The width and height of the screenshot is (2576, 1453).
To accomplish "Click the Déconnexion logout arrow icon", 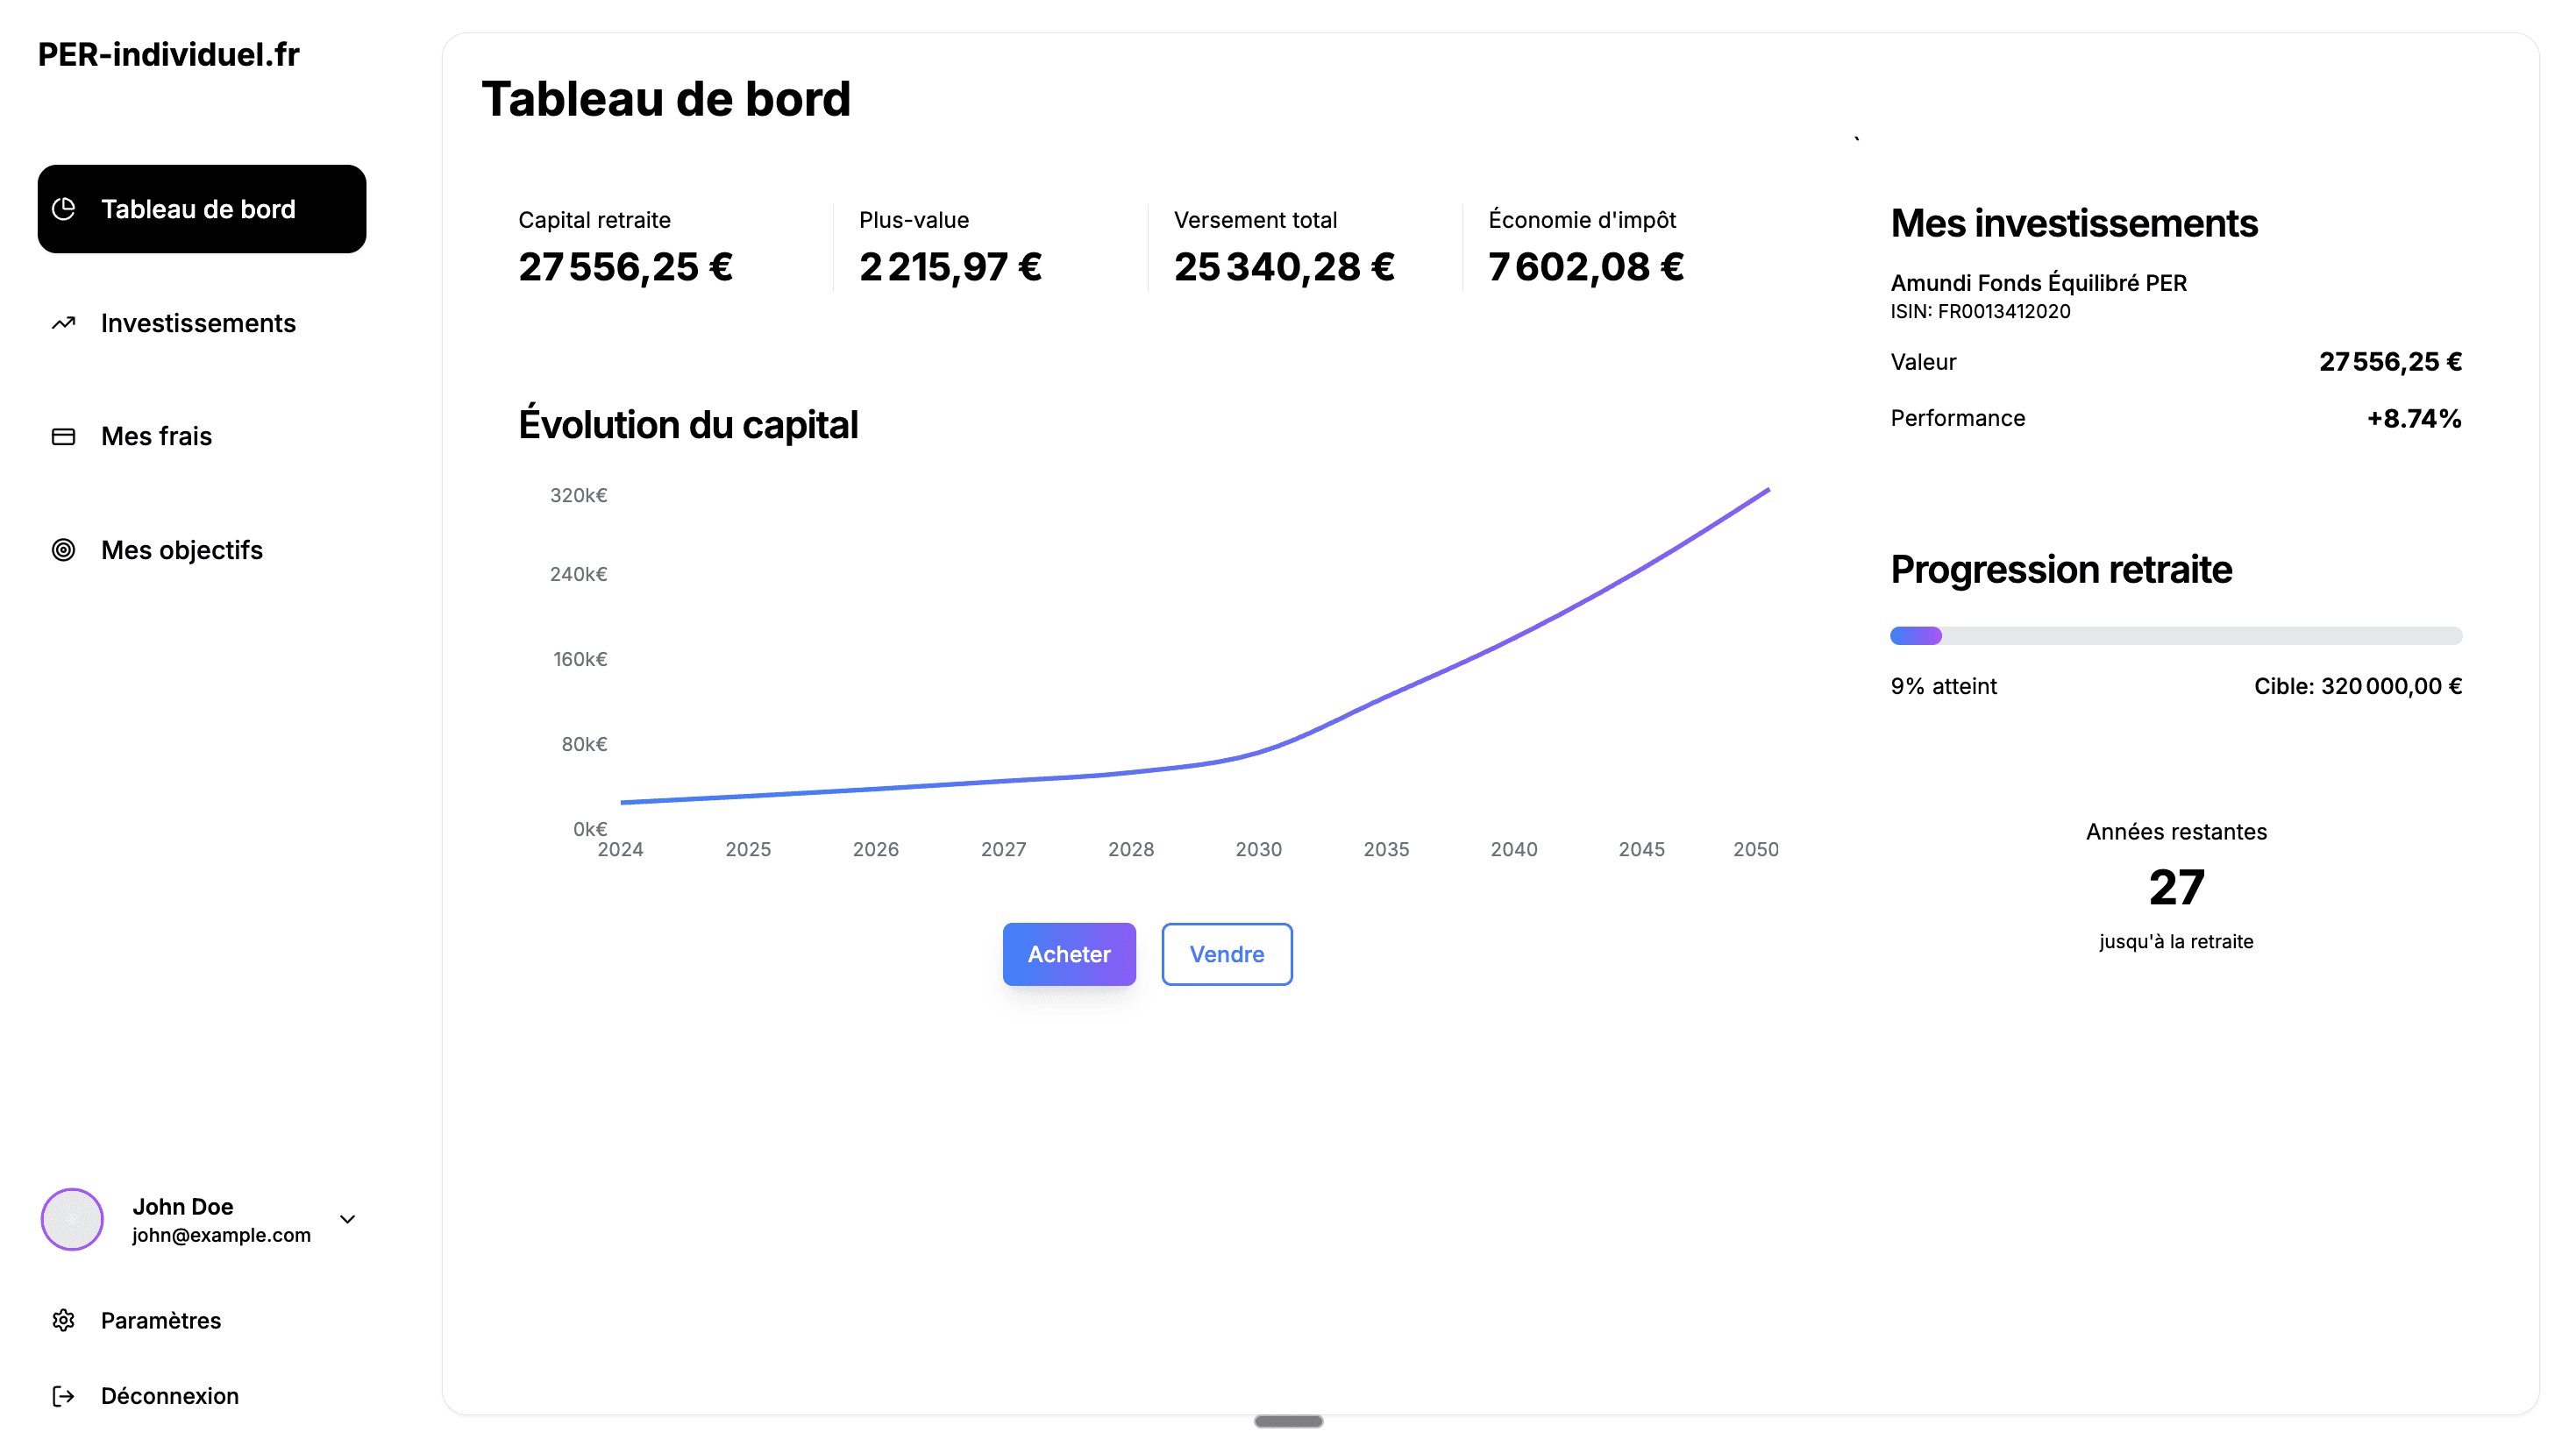I will click(64, 1395).
